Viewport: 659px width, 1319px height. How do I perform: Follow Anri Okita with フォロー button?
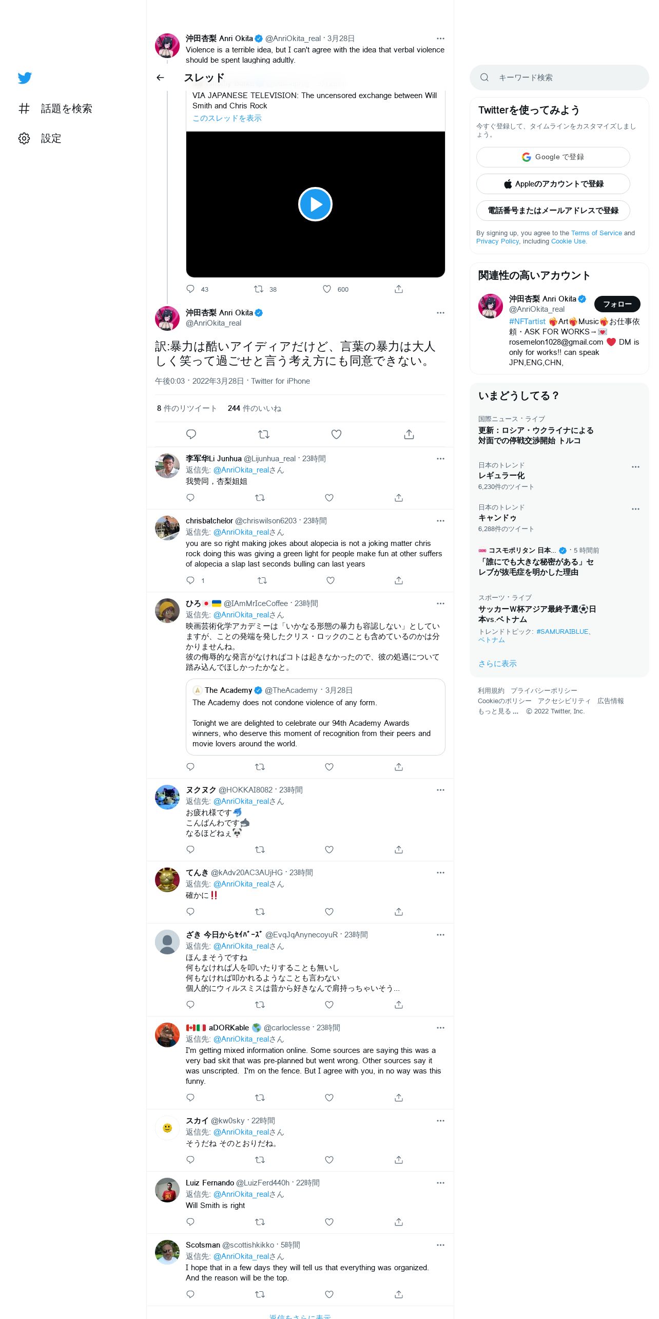click(x=617, y=304)
